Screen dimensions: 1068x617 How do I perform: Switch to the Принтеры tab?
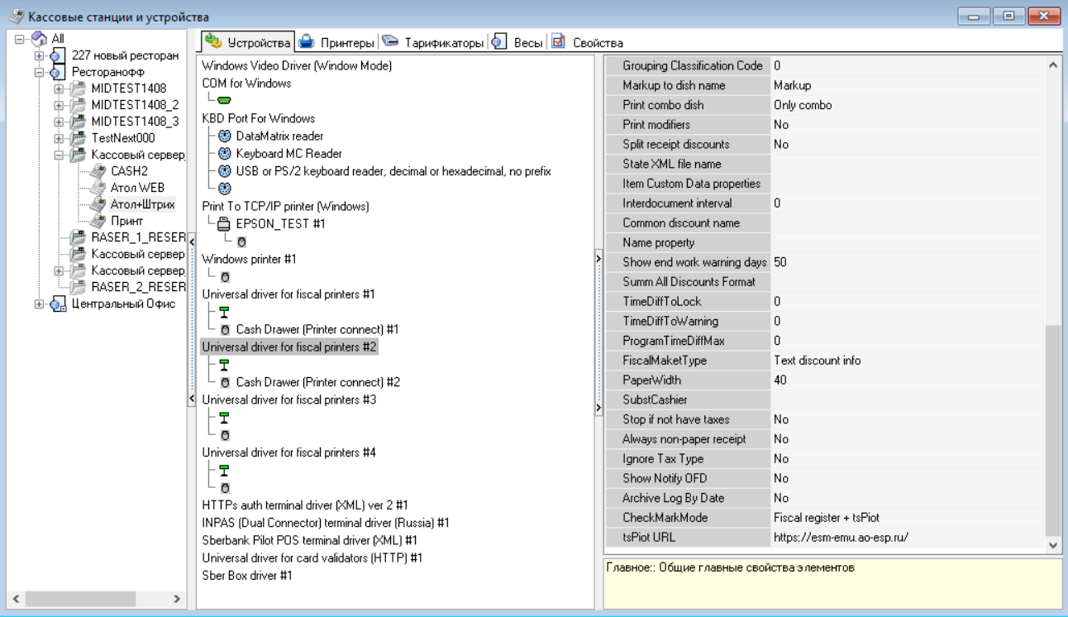coord(337,42)
